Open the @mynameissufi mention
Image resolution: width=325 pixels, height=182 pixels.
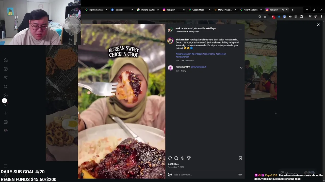pyautogui.click(x=199, y=67)
